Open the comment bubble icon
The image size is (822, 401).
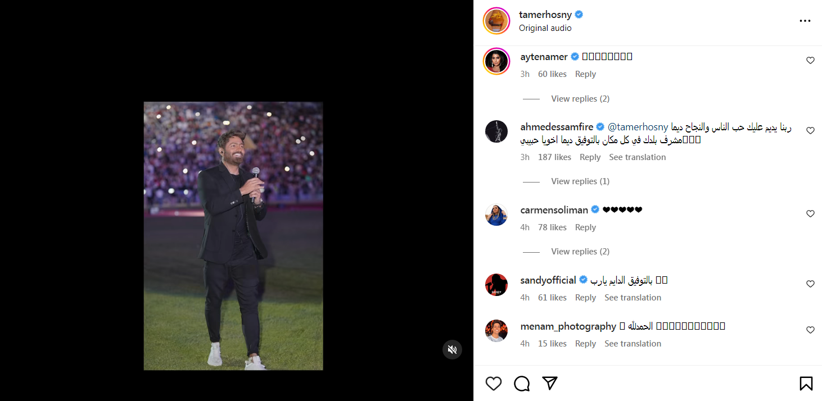point(522,384)
